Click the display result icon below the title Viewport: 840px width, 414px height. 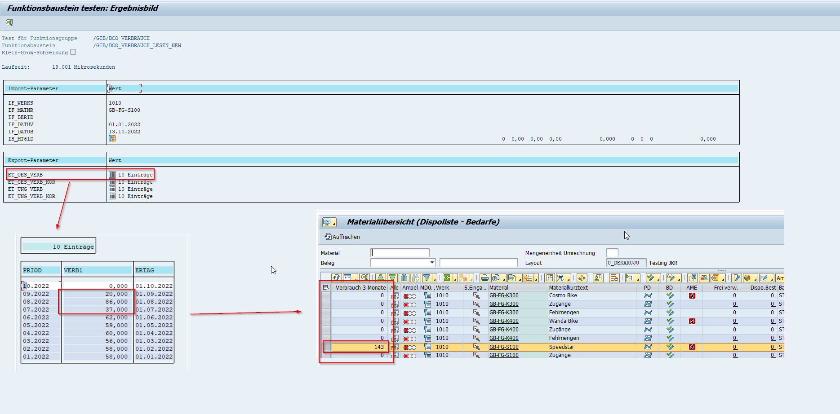coord(9,22)
